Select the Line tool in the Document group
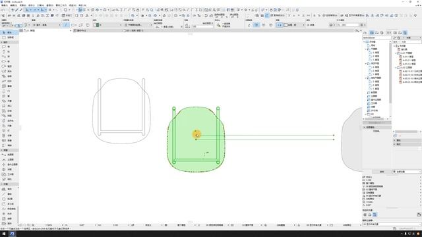 pos(9,194)
